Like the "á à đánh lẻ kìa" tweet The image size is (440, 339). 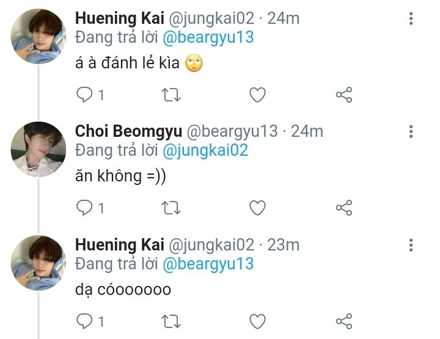(x=258, y=95)
